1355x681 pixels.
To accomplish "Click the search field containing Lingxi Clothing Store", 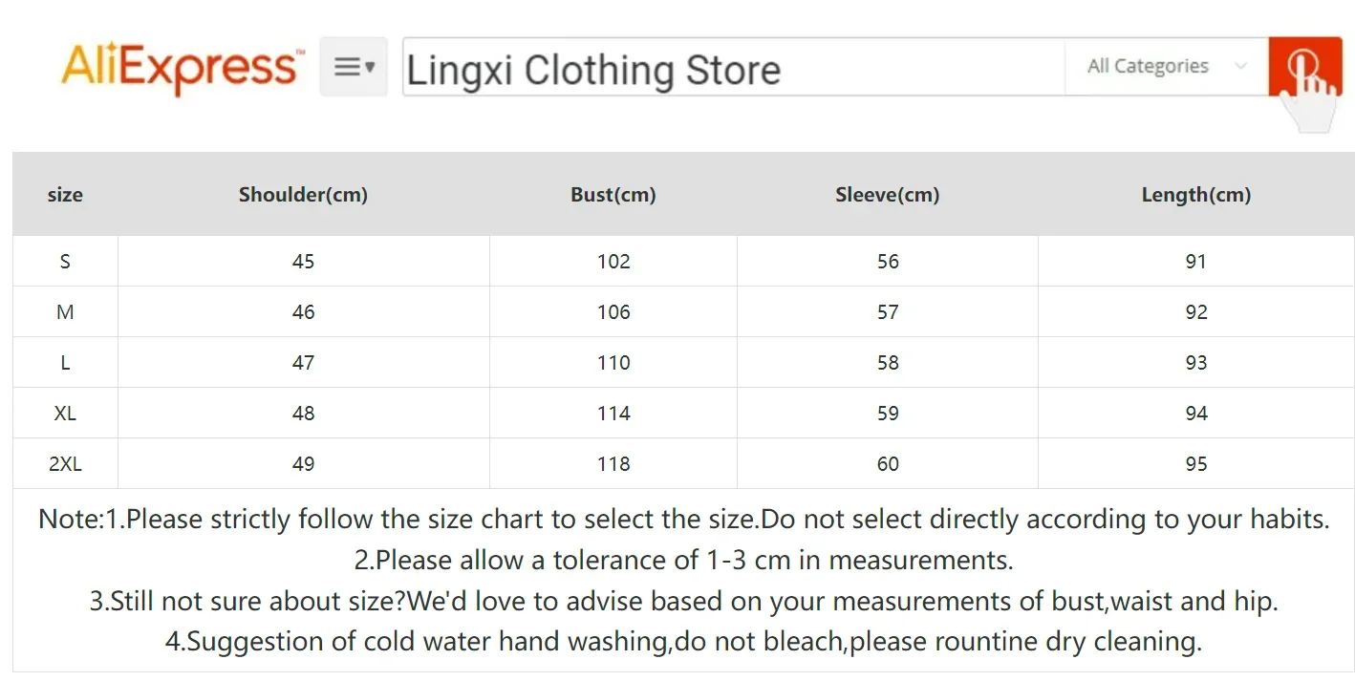I will (734, 67).
